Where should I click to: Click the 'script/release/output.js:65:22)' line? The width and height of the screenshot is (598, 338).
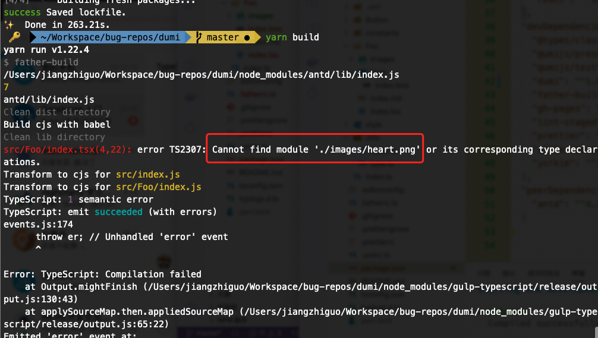pos(86,324)
